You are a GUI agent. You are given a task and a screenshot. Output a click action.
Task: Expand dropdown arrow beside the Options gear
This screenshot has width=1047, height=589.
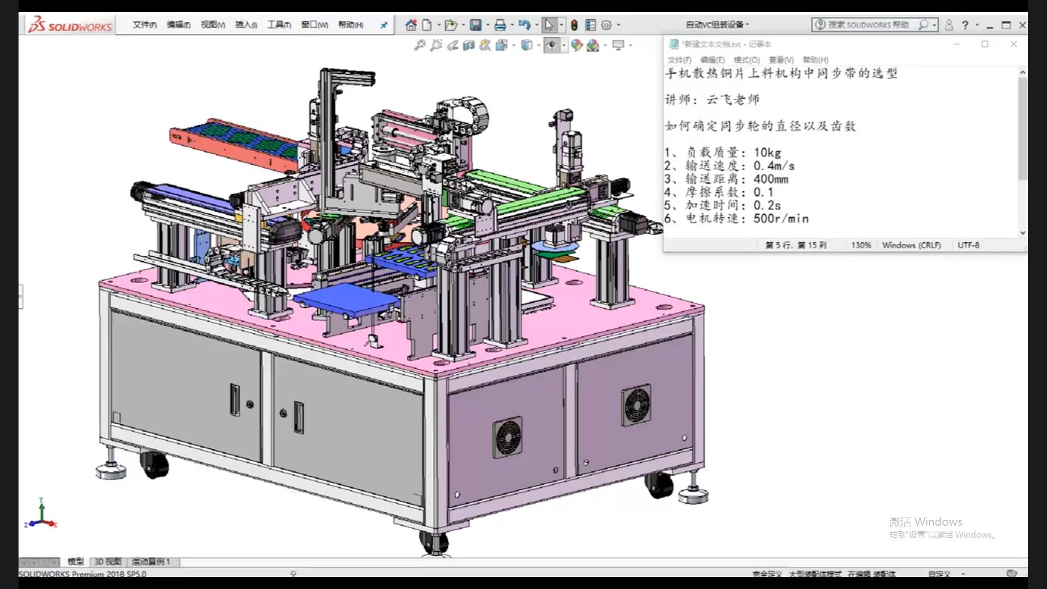tap(618, 25)
